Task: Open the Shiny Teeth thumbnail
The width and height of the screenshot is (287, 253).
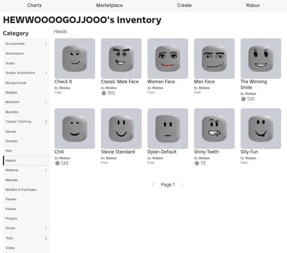Action: point(214,129)
